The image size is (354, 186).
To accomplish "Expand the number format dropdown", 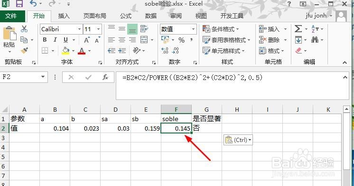I will (193, 29).
